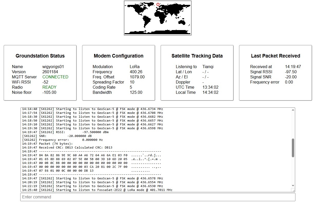318x203 pixels.
Task: Focus the Enter command input field
Action: coord(157,197)
